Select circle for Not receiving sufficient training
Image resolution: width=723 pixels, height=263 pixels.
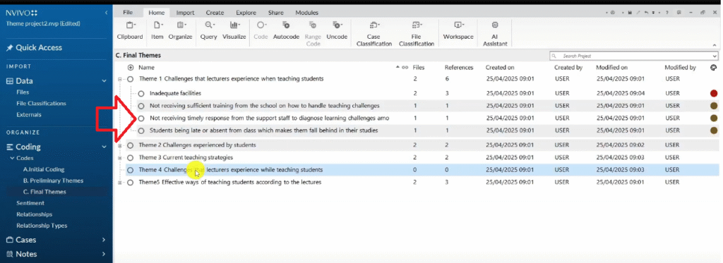(141, 106)
